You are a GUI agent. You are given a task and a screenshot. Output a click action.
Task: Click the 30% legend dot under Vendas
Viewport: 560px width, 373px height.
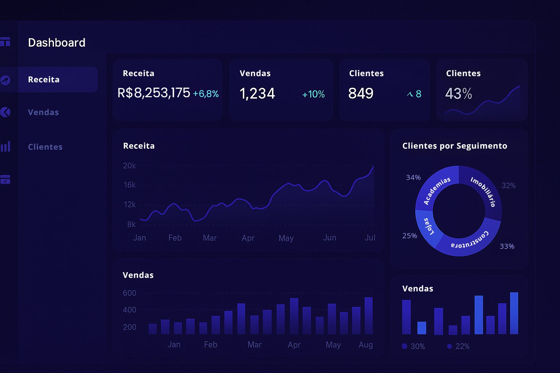tap(404, 346)
